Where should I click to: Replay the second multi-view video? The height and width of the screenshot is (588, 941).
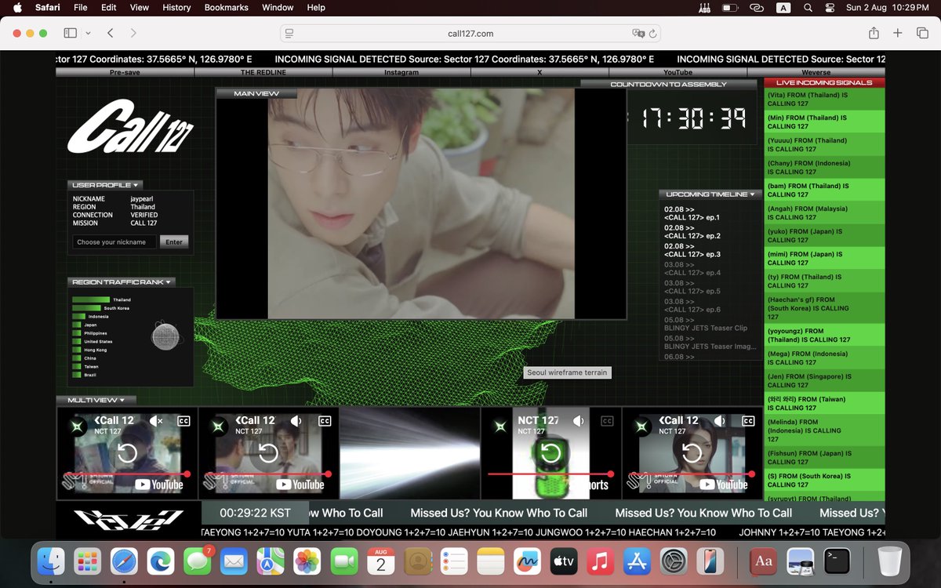coord(268,453)
